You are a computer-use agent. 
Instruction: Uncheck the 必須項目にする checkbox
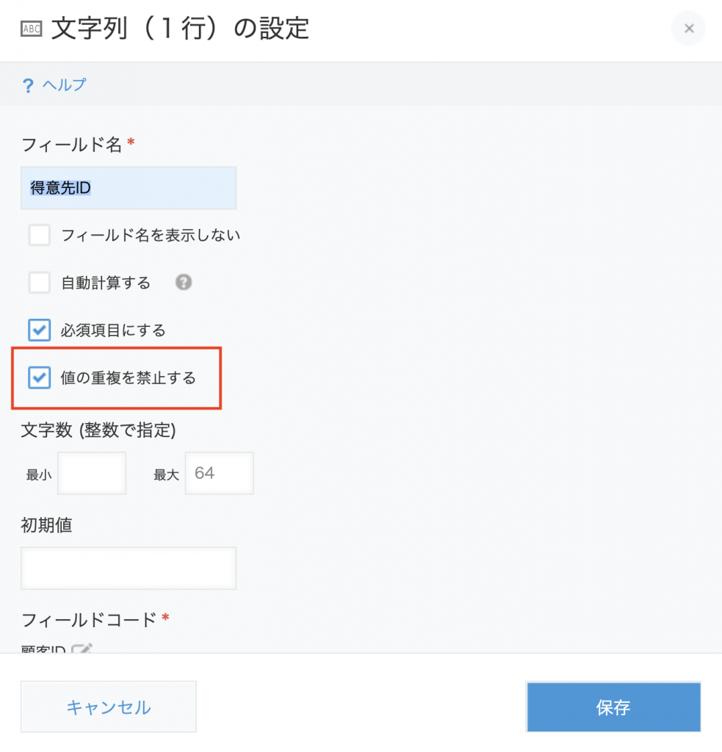[x=40, y=330]
